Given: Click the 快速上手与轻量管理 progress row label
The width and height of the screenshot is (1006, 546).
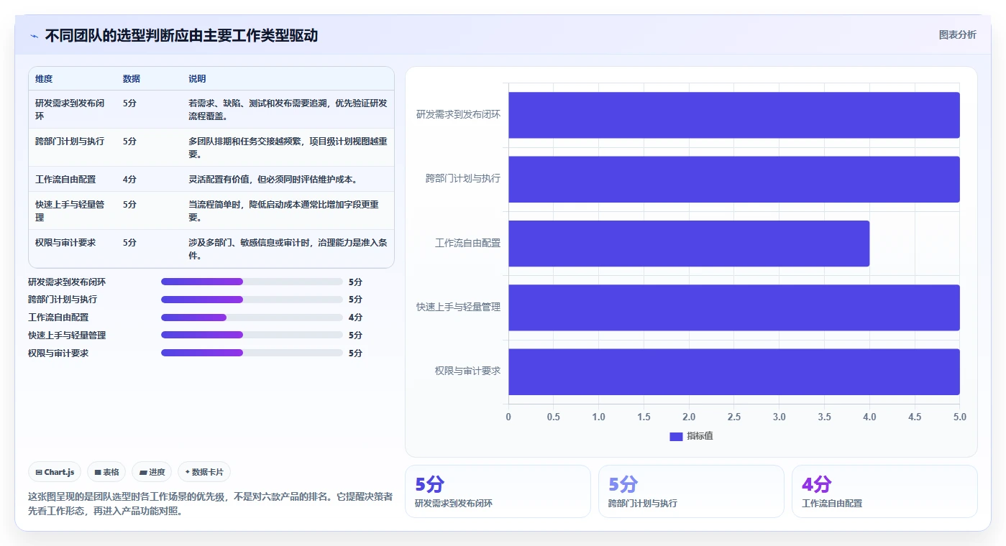Looking at the screenshot, I should 67,336.
